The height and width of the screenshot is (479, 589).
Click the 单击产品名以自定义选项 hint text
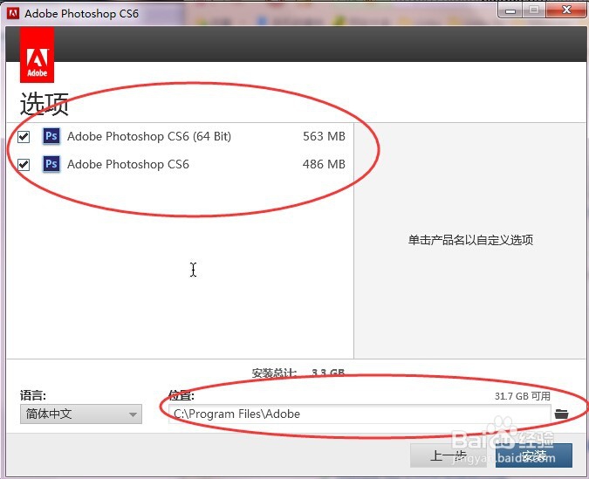tap(470, 240)
